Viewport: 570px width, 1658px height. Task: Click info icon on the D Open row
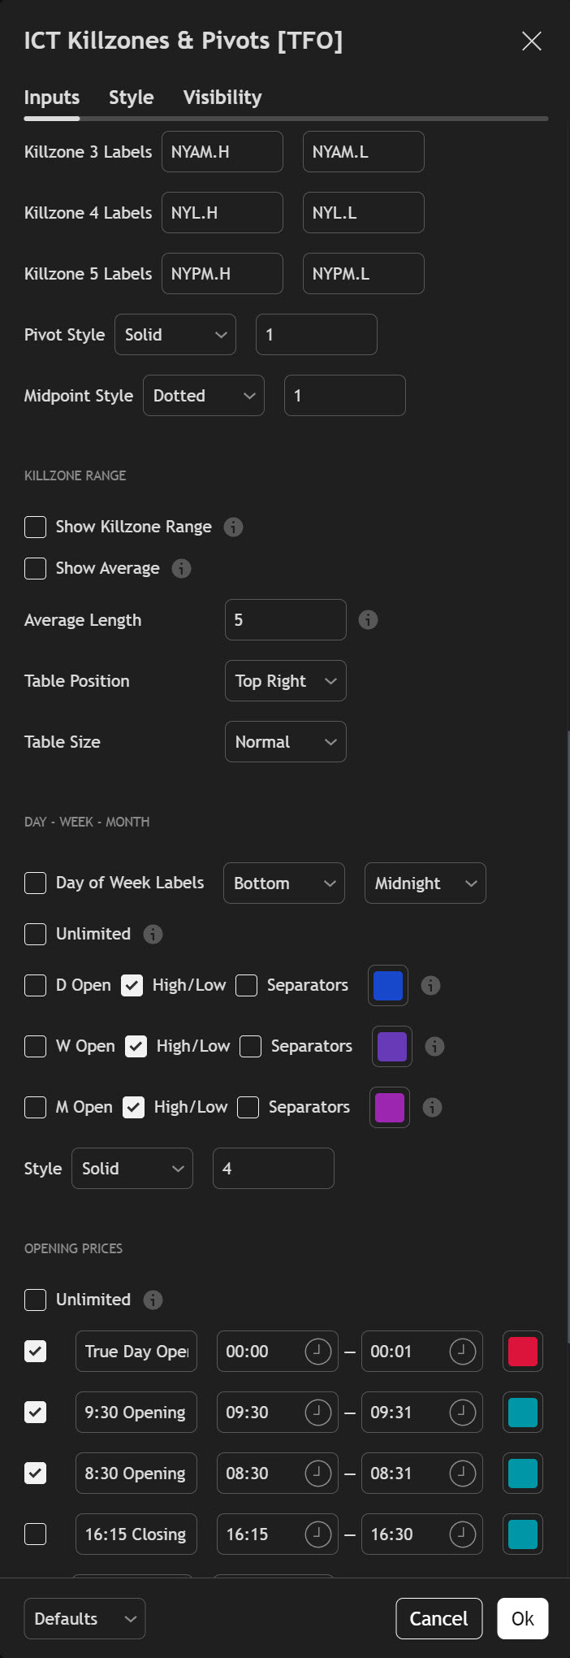coord(430,985)
